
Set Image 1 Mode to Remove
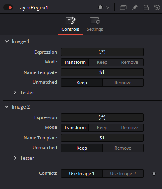click(x=129, y=62)
